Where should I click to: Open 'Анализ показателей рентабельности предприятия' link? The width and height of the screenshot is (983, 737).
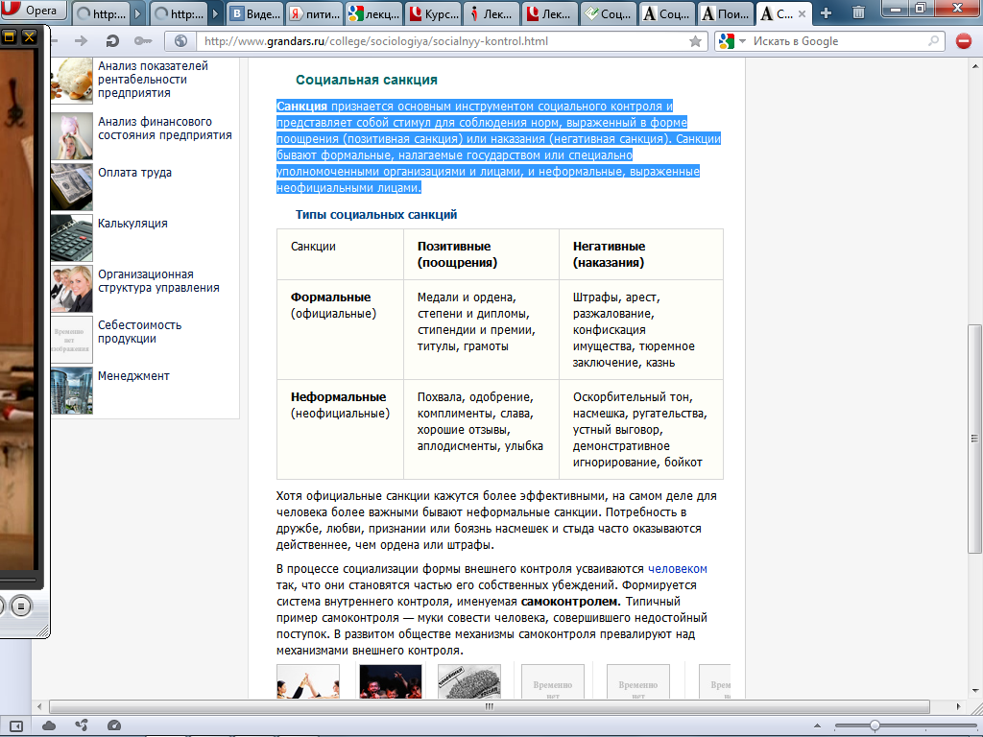[153, 79]
